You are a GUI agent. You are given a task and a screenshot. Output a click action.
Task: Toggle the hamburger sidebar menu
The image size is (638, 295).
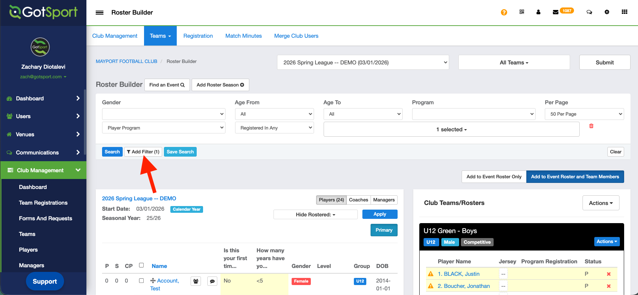pyautogui.click(x=100, y=13)
